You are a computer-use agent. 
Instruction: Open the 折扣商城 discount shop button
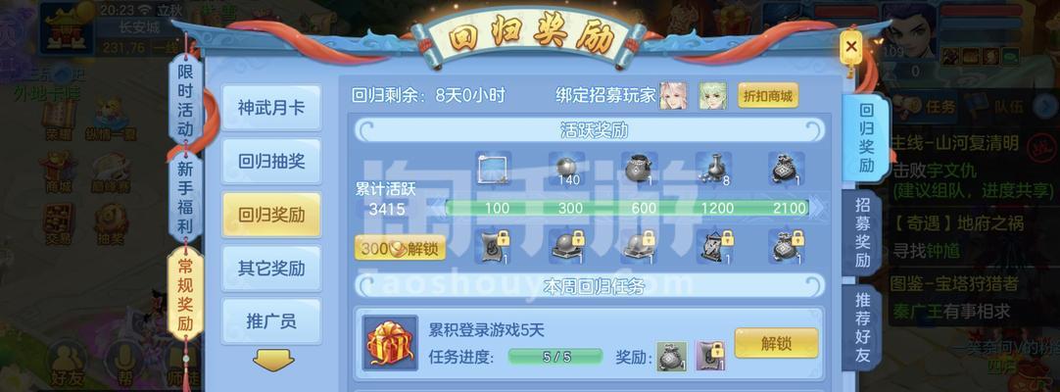tap(768, 96)
